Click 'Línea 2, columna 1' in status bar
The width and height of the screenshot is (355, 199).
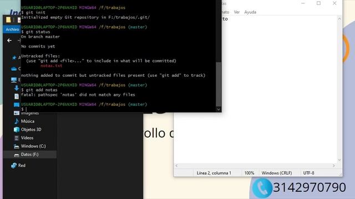click(x=214, y=173)
